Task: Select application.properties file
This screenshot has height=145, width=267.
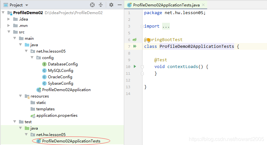Action: [57, 115]
